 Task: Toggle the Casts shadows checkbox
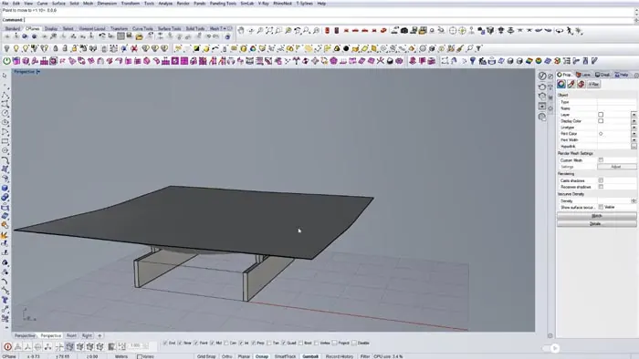(601, 180)
